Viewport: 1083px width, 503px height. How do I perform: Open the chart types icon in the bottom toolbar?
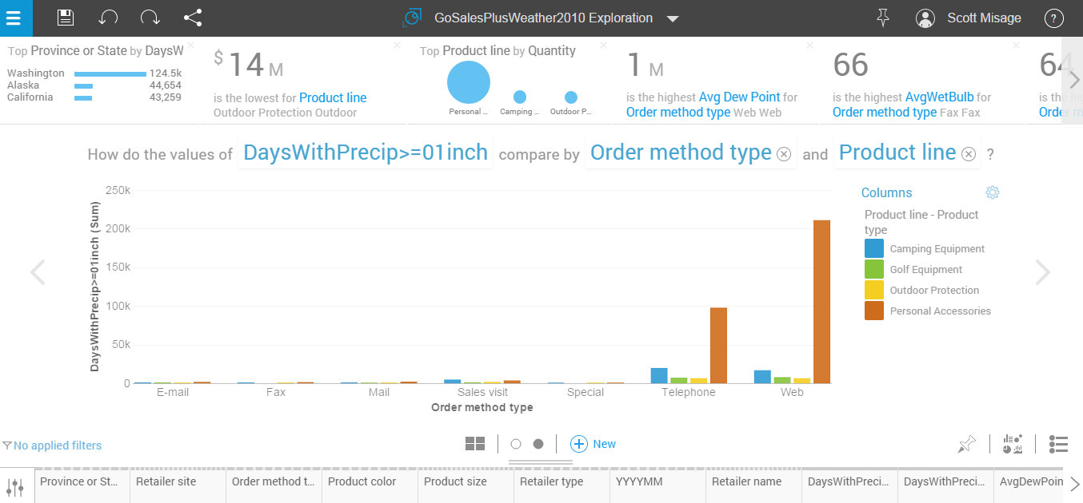(x=1013, y=444)
